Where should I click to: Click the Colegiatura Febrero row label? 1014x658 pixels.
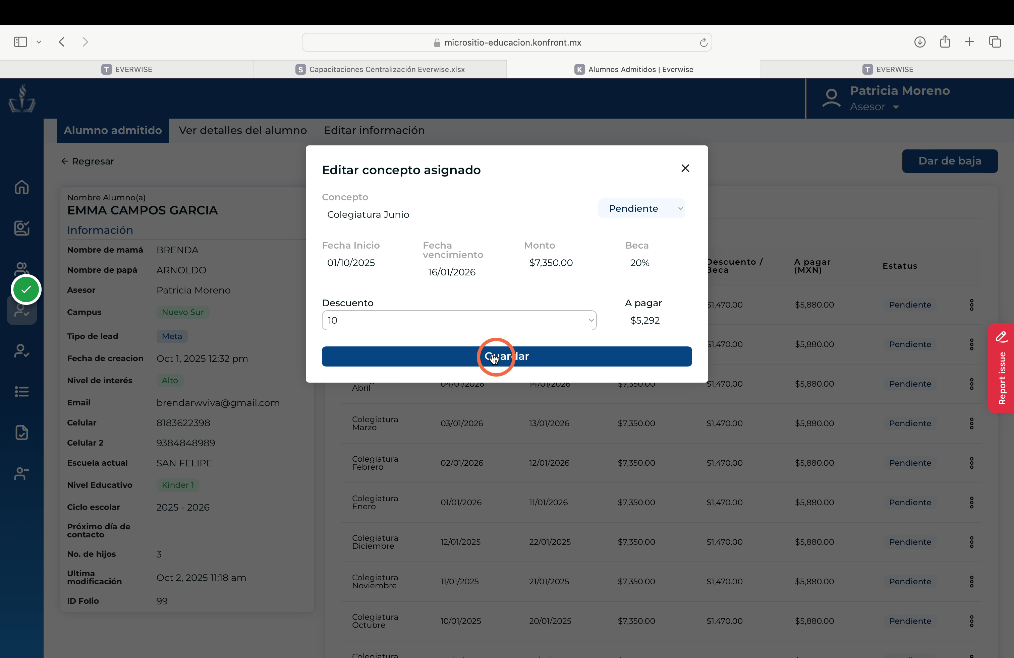click(x=375, y=463)
